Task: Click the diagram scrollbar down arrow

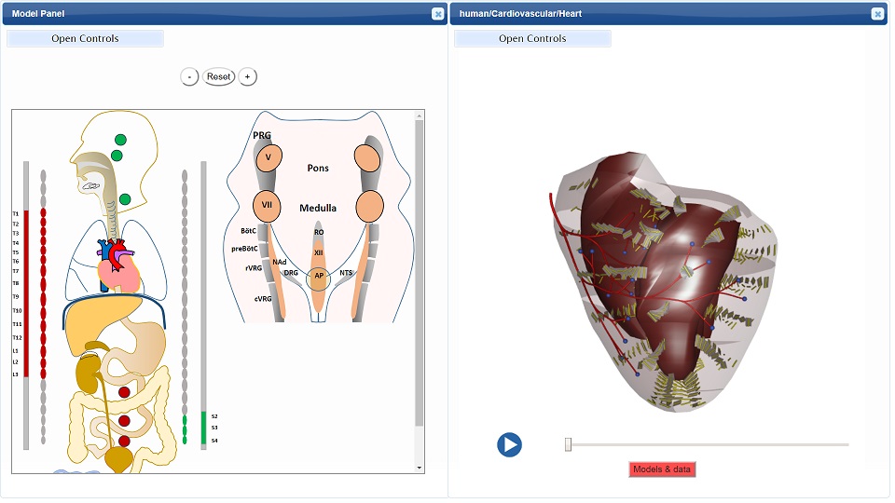Action: point(420,468)
